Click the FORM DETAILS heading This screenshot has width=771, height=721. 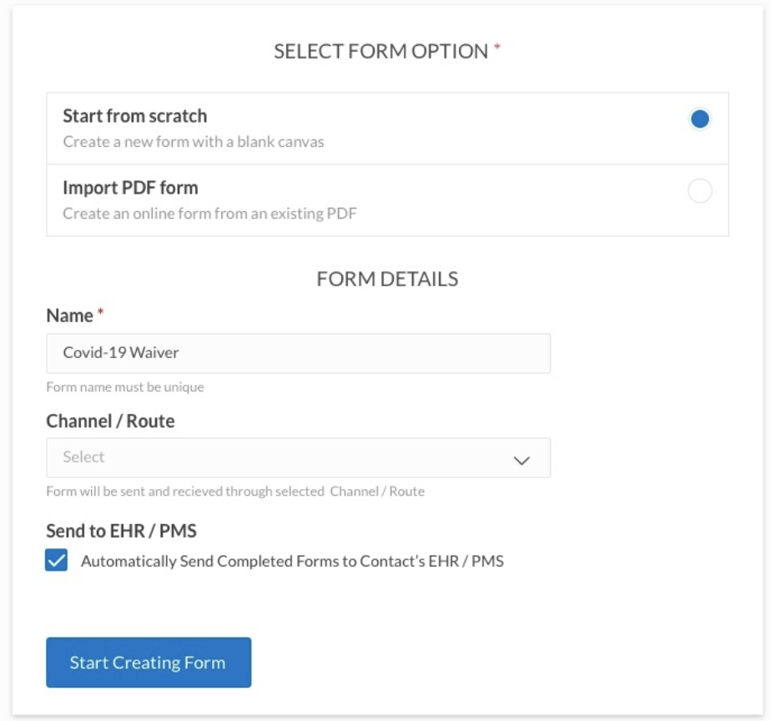tap(387, 279)
